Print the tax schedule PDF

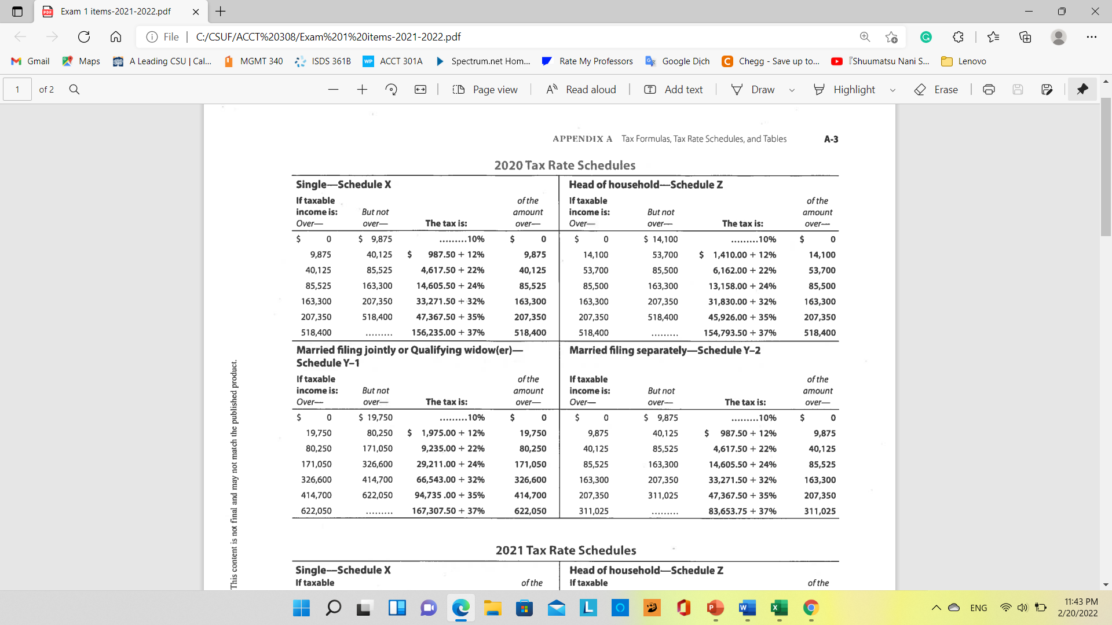(x=989, y=89)
